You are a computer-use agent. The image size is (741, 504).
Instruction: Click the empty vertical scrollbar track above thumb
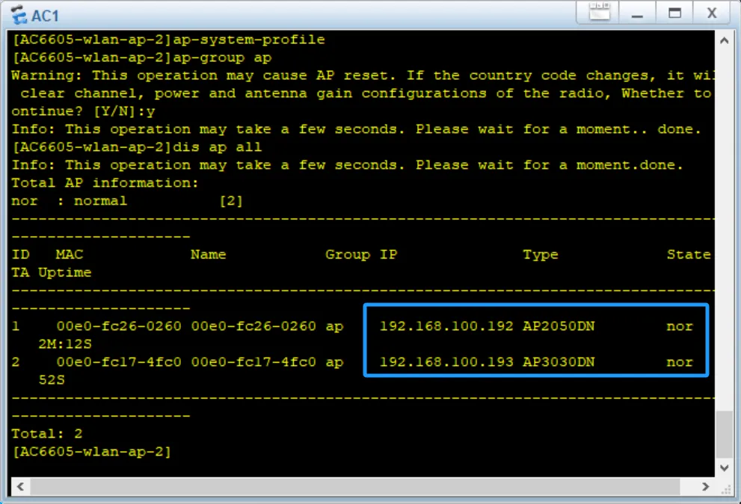(x=724, y=224)
